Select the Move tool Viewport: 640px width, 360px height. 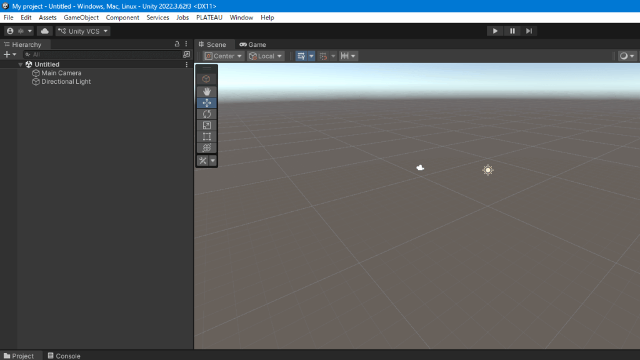pyautogui.click(x=207, y=103)
